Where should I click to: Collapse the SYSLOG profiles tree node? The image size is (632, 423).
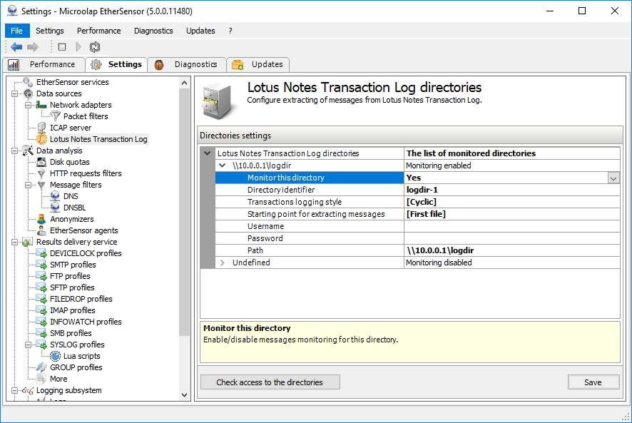[29, 345]
